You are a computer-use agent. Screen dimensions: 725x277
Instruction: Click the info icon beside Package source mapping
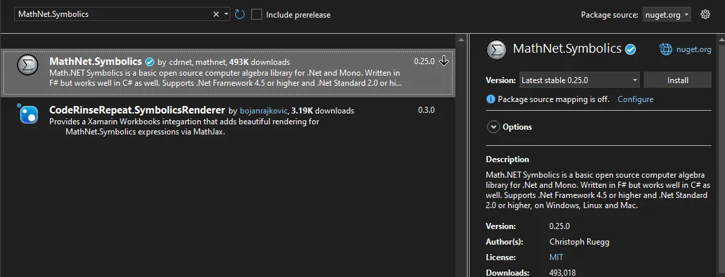point(491,99)
